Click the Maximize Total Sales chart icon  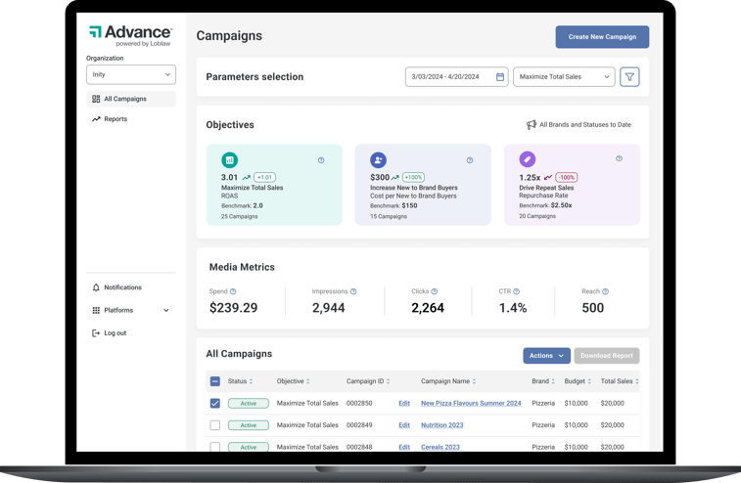pyautogui.click(x=230, y=160)
